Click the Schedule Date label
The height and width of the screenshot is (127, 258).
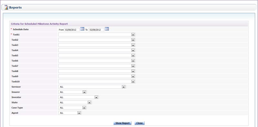tap(21, 29)
